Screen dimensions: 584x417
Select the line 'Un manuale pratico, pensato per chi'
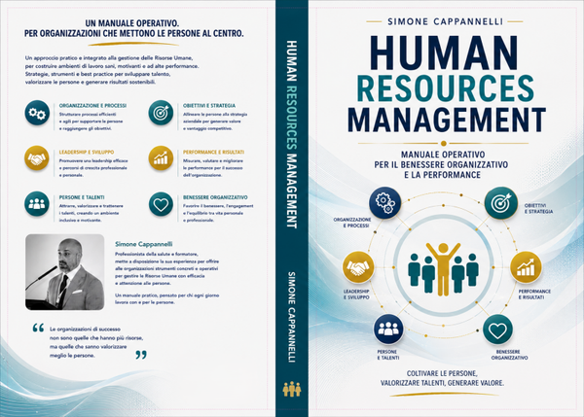pyautogui.click(x=166, y=295)
